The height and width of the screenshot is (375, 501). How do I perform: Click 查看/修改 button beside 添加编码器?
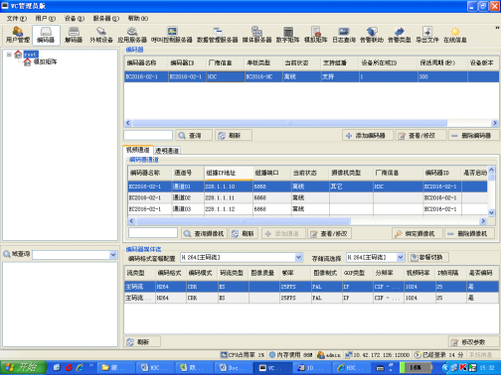420,136
